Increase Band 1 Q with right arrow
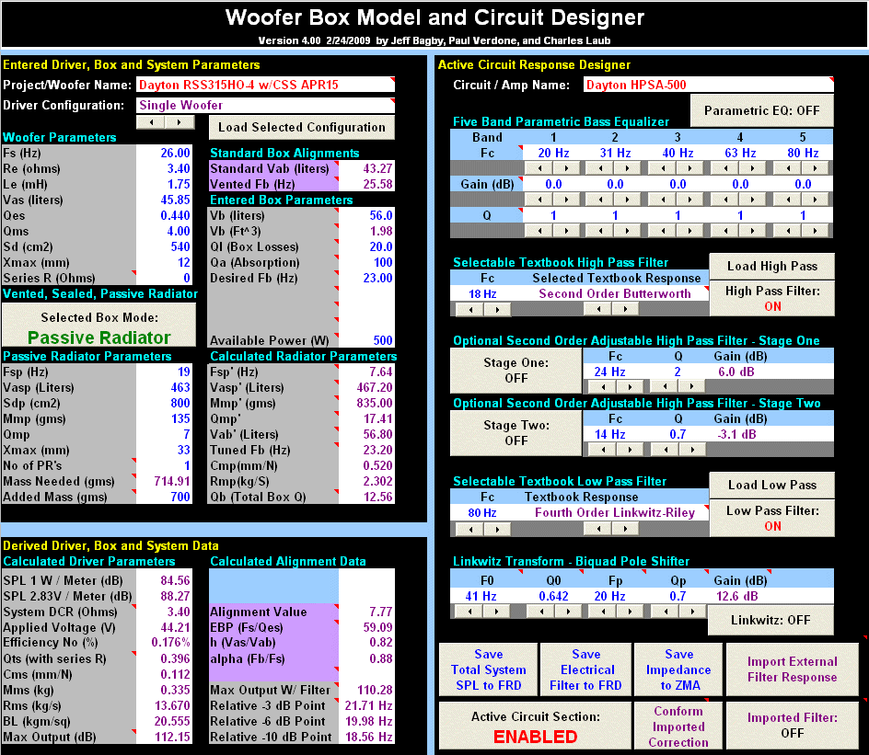Viewport: 869px width, 755px height. (x=566, y=231)
